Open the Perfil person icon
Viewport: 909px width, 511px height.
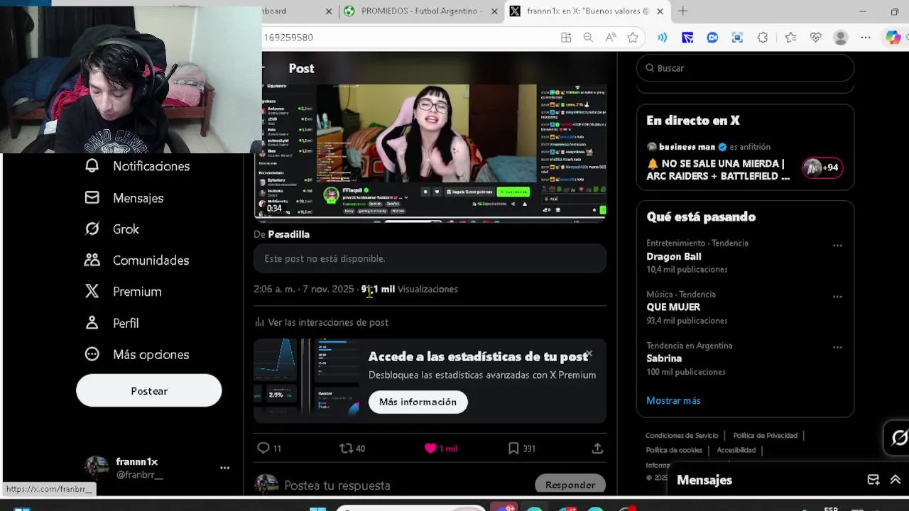[x=92, y=322]
